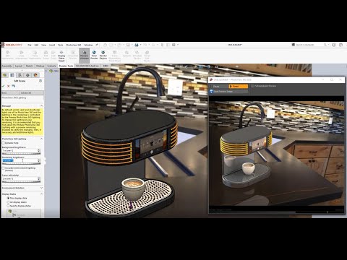Switch to the Assembly ribbon tab
This screenshot has height=260, width=347.
pos(7,66)
